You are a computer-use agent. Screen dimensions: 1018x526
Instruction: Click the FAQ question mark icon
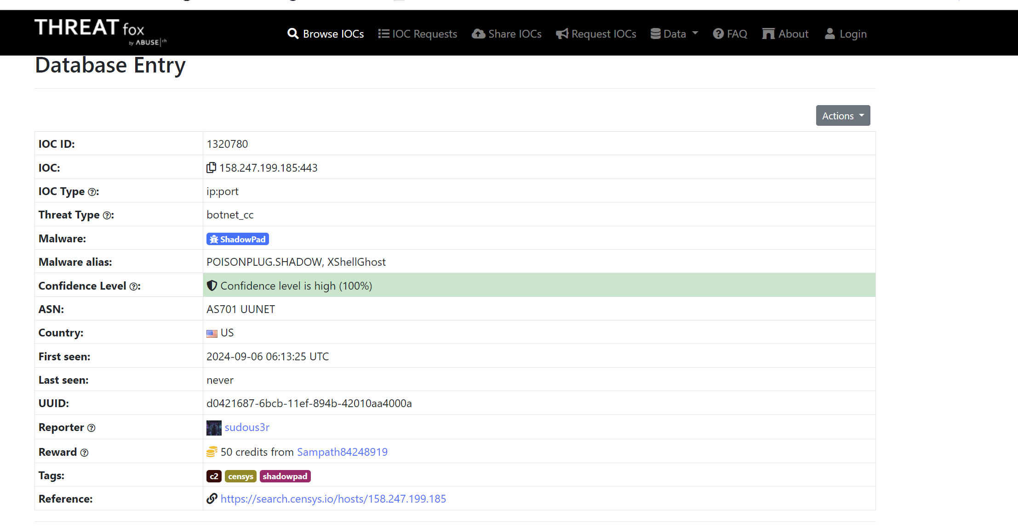click(x=718, y=34)
